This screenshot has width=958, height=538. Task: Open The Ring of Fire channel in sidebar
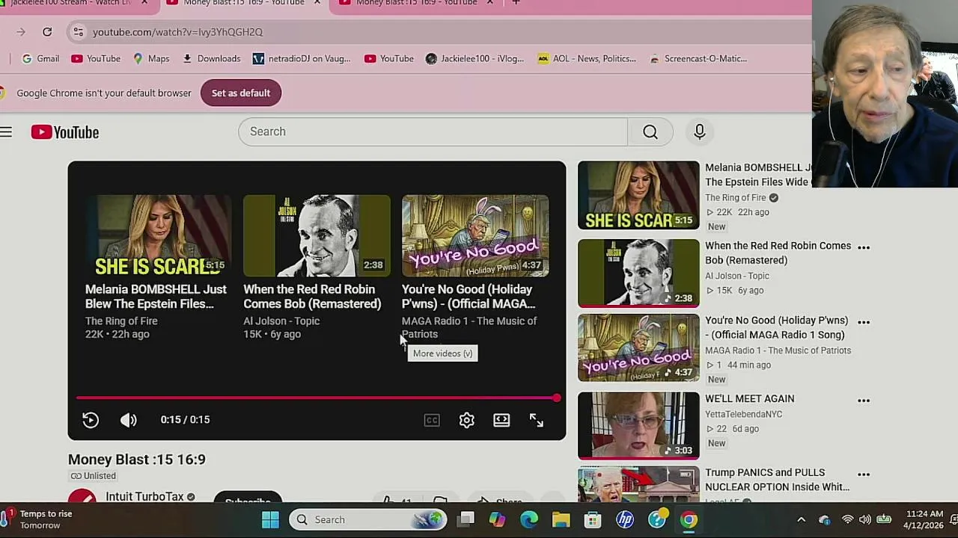(735, 198)
